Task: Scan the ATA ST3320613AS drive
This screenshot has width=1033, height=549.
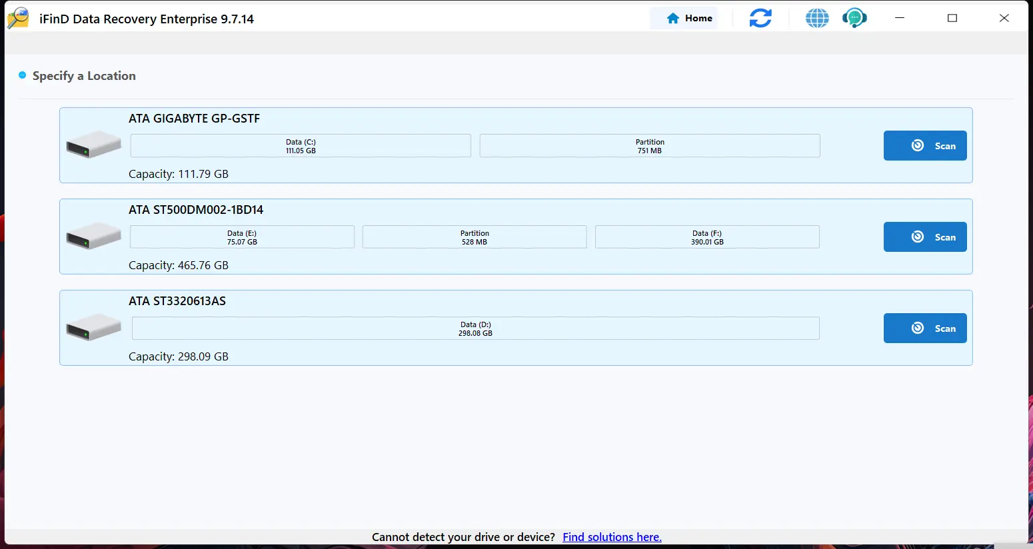Action: [925, 328]
